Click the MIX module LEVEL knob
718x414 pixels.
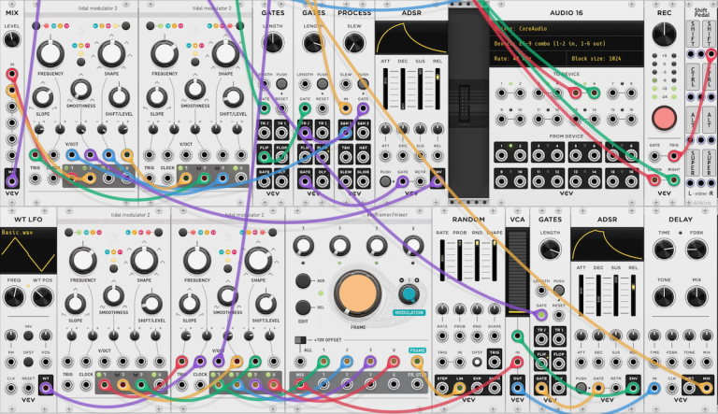tap(12, 40)
